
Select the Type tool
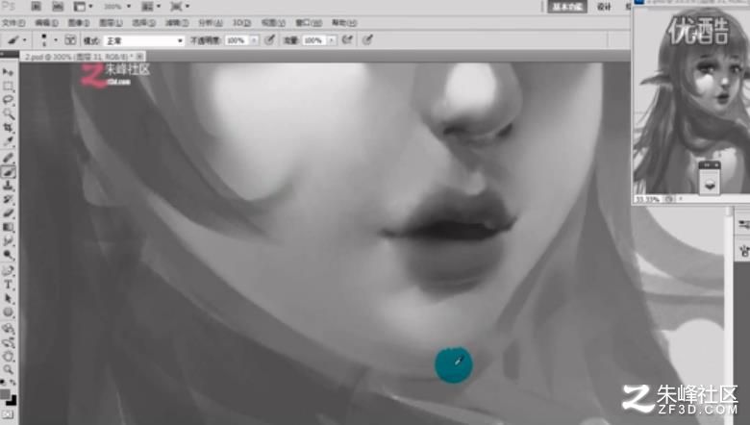coord(8,285)
